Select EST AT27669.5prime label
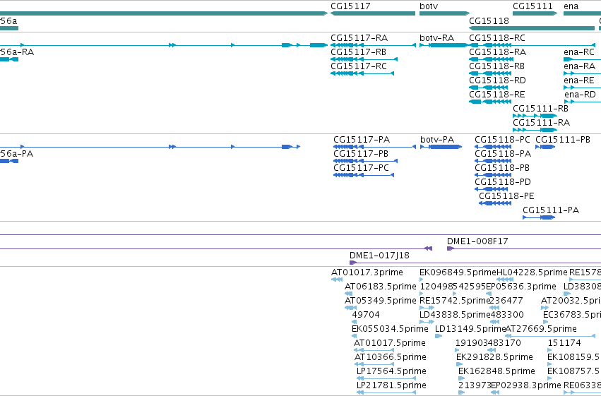601x396 pixels. tap(541, 330)
